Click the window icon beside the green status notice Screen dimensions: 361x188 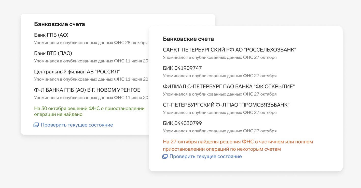click(36, 125)
